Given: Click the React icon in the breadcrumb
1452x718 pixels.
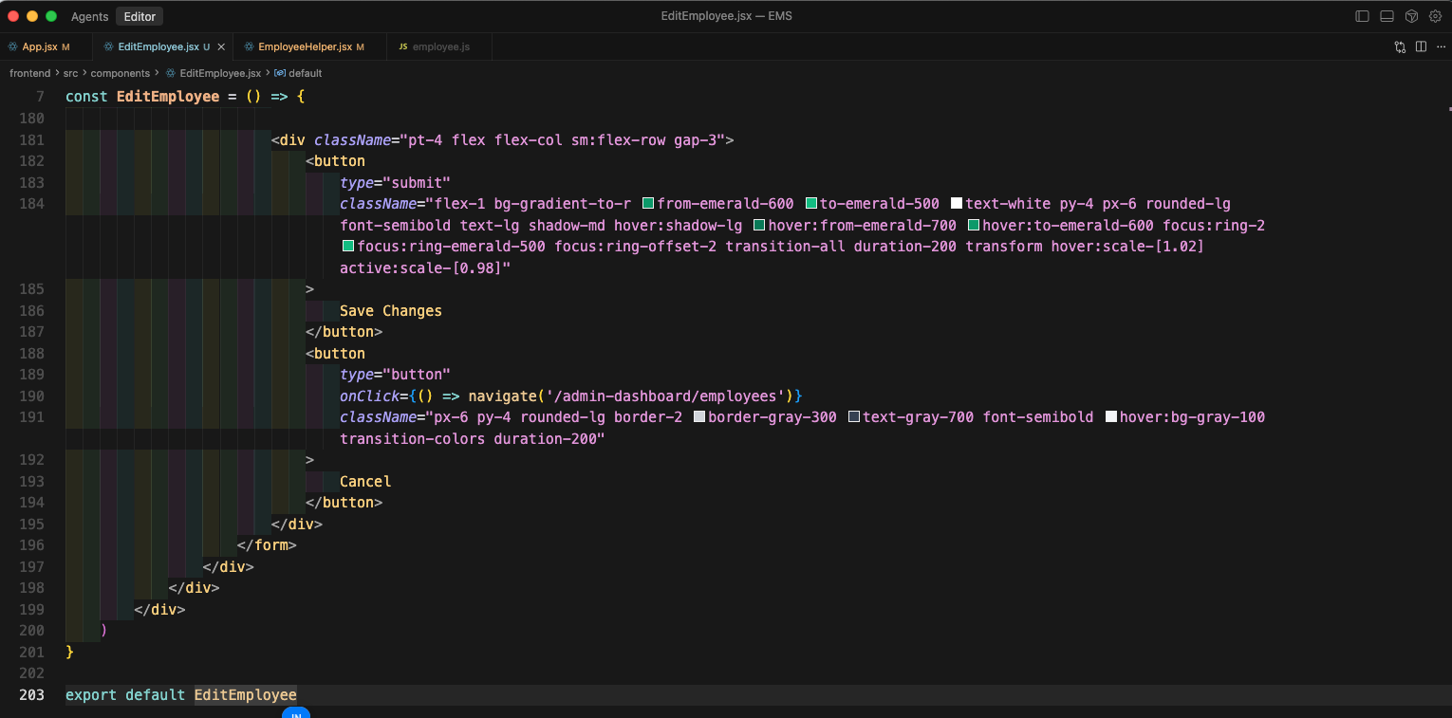Looking at the screenshot, I should click(171, 73).
